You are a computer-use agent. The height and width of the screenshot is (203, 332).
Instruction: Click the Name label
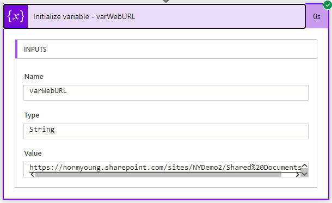[34, 76]
